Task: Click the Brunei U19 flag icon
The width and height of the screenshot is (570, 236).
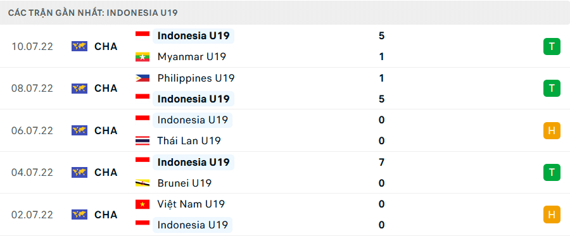Action: click(142, 183)
